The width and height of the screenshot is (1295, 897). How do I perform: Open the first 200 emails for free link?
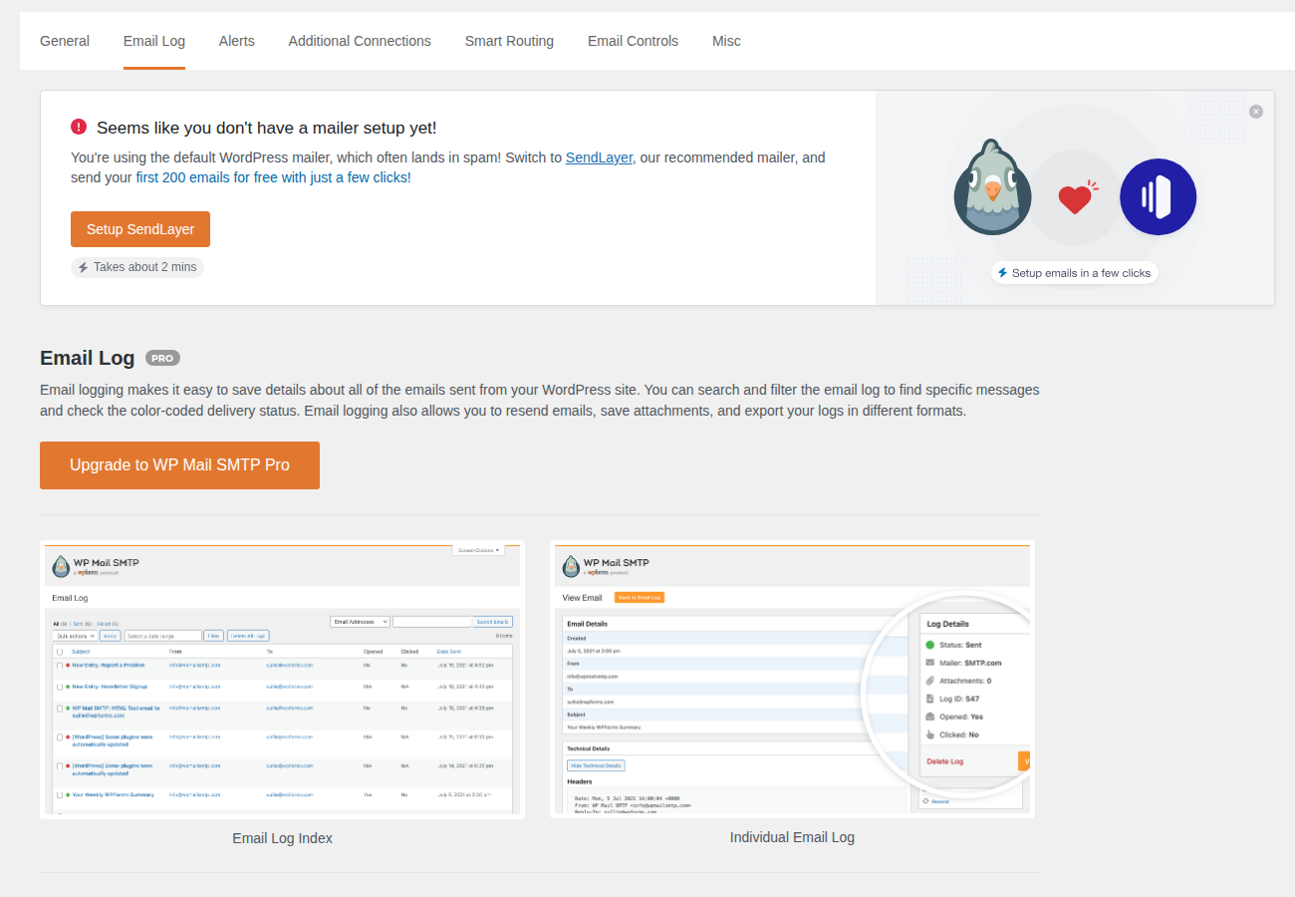pyautogui.click(x=271, y=177)
